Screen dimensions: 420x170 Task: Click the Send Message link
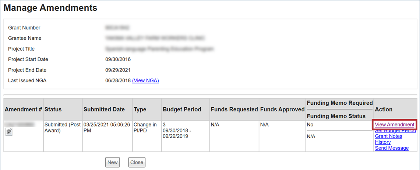391,148
